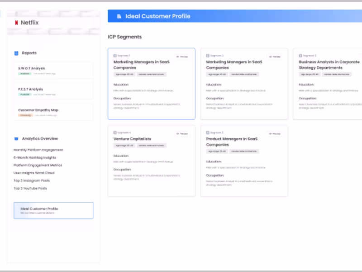Click the ICP Segments heading

tap(125, 37)
